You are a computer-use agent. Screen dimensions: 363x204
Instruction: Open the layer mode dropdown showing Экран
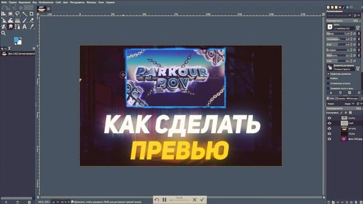coord(349,104)
